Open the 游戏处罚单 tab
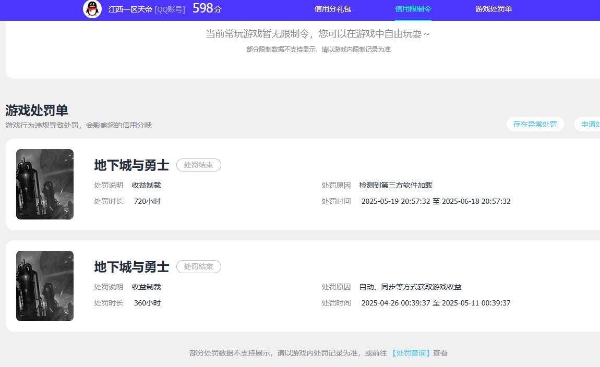The width and height of the screenshot is (600, 367). tap(494, 9)
